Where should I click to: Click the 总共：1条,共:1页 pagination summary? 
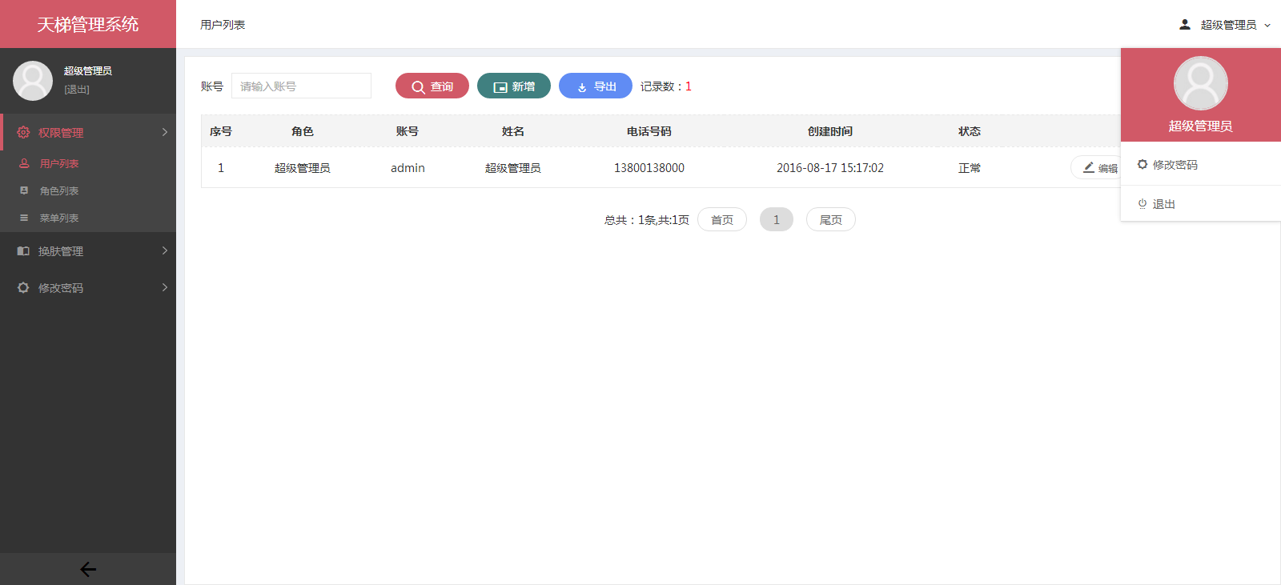tap(647, 220)
